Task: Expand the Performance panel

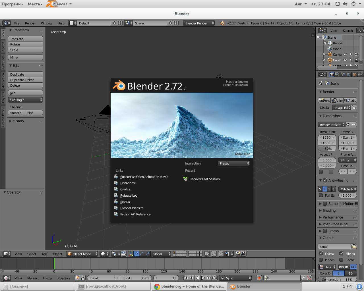Action: [x=333, y=217]
